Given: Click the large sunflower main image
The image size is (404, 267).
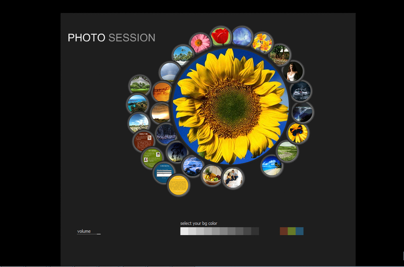Looking at the screenshot, I should [231, 107].
